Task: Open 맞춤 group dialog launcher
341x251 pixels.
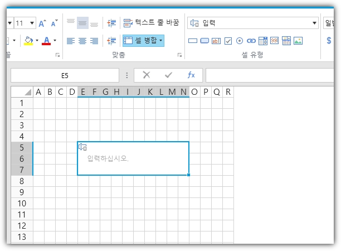Action: 179,55
